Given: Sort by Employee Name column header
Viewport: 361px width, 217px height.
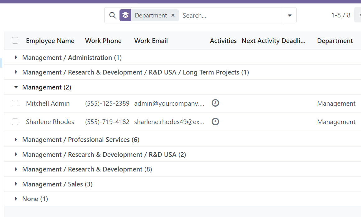Looking at the screenshot, I should (x=50, y=41).
